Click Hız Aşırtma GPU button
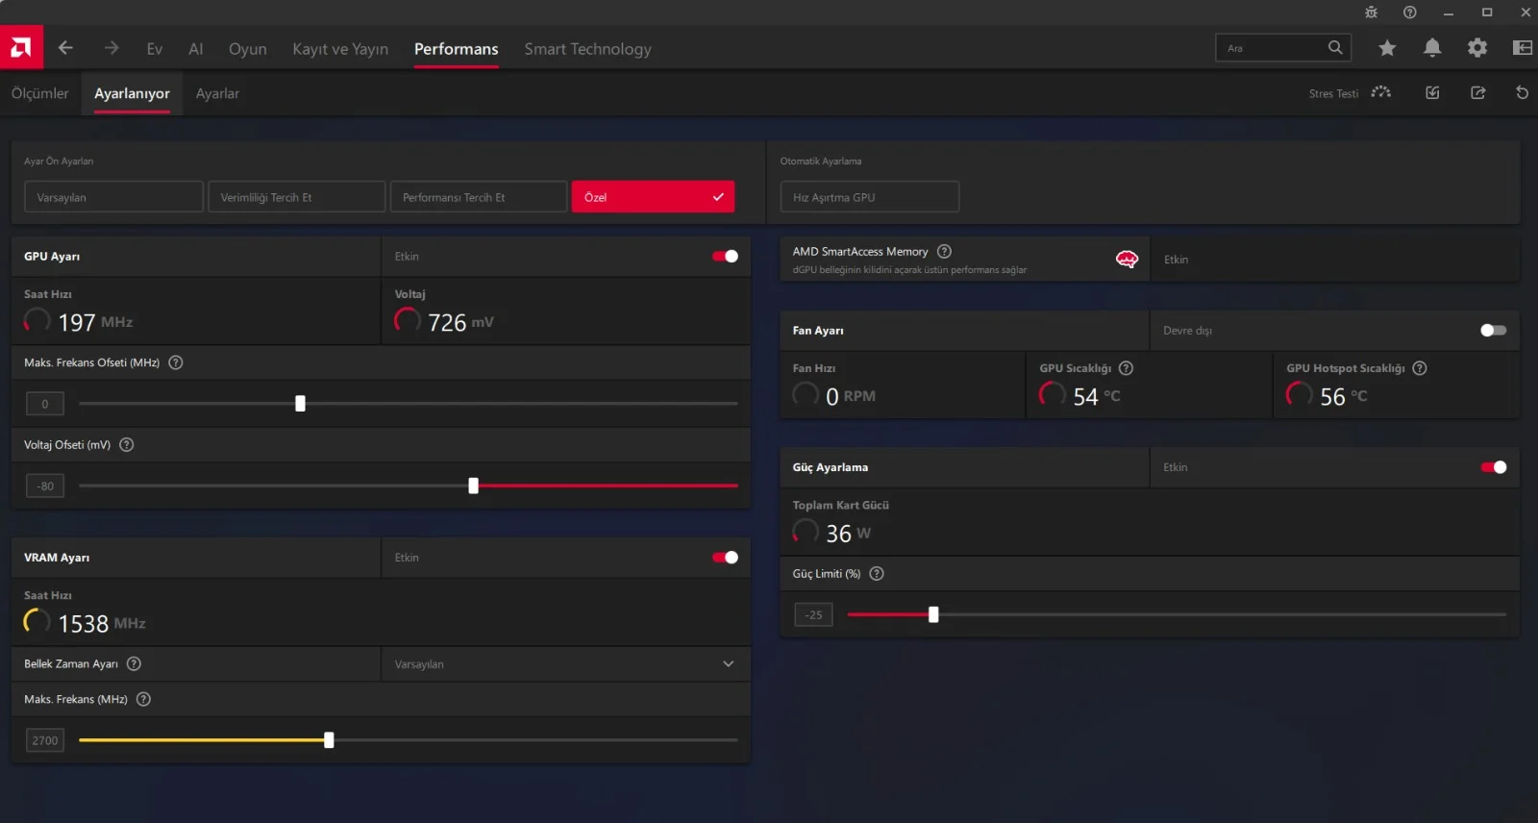The height and width of the screenshot is (823, 1538). pos(870,197)
